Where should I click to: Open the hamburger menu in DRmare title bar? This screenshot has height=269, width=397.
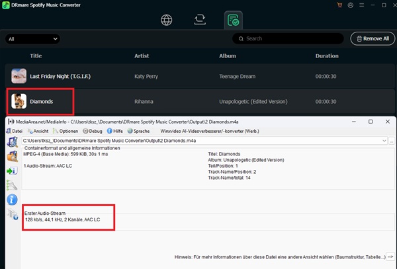click(361, 5)
